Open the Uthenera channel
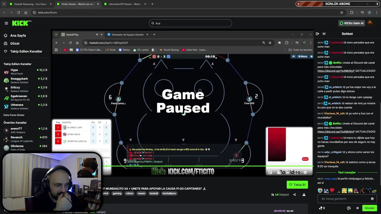This screenshot has width=381, height=214. (x=25, y=106)
